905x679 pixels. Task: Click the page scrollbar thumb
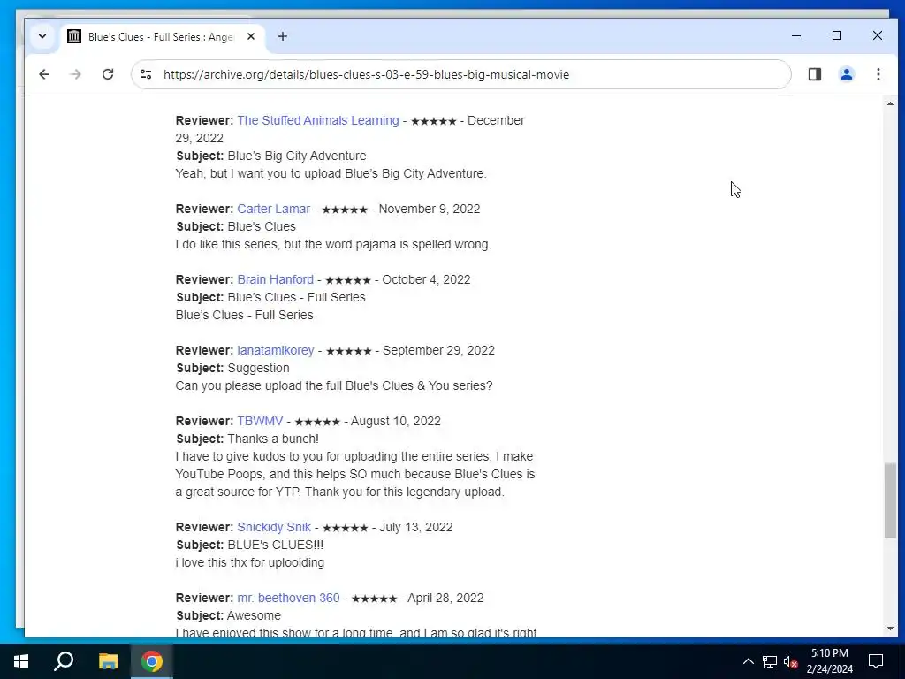click(890, 501)
